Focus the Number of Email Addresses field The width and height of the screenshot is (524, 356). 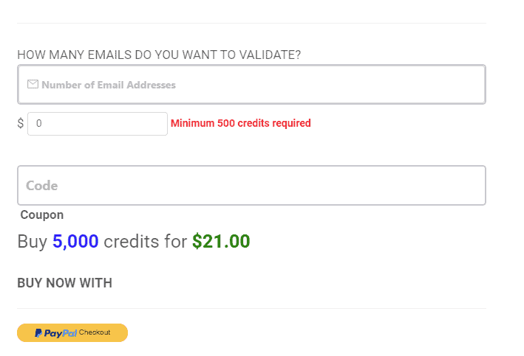coord(251,85)
